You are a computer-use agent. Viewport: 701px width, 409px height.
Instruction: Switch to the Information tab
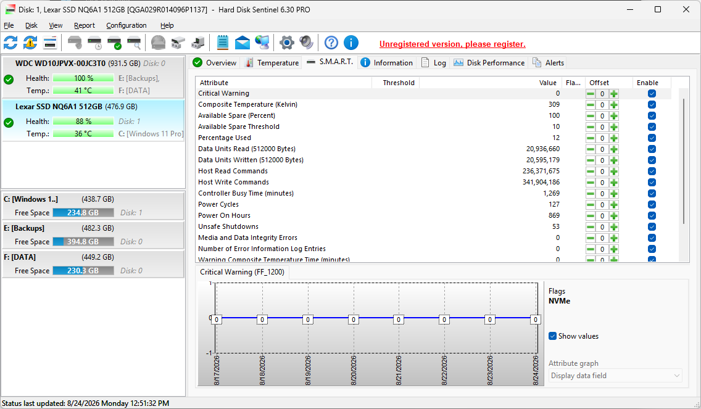[387, 62]
